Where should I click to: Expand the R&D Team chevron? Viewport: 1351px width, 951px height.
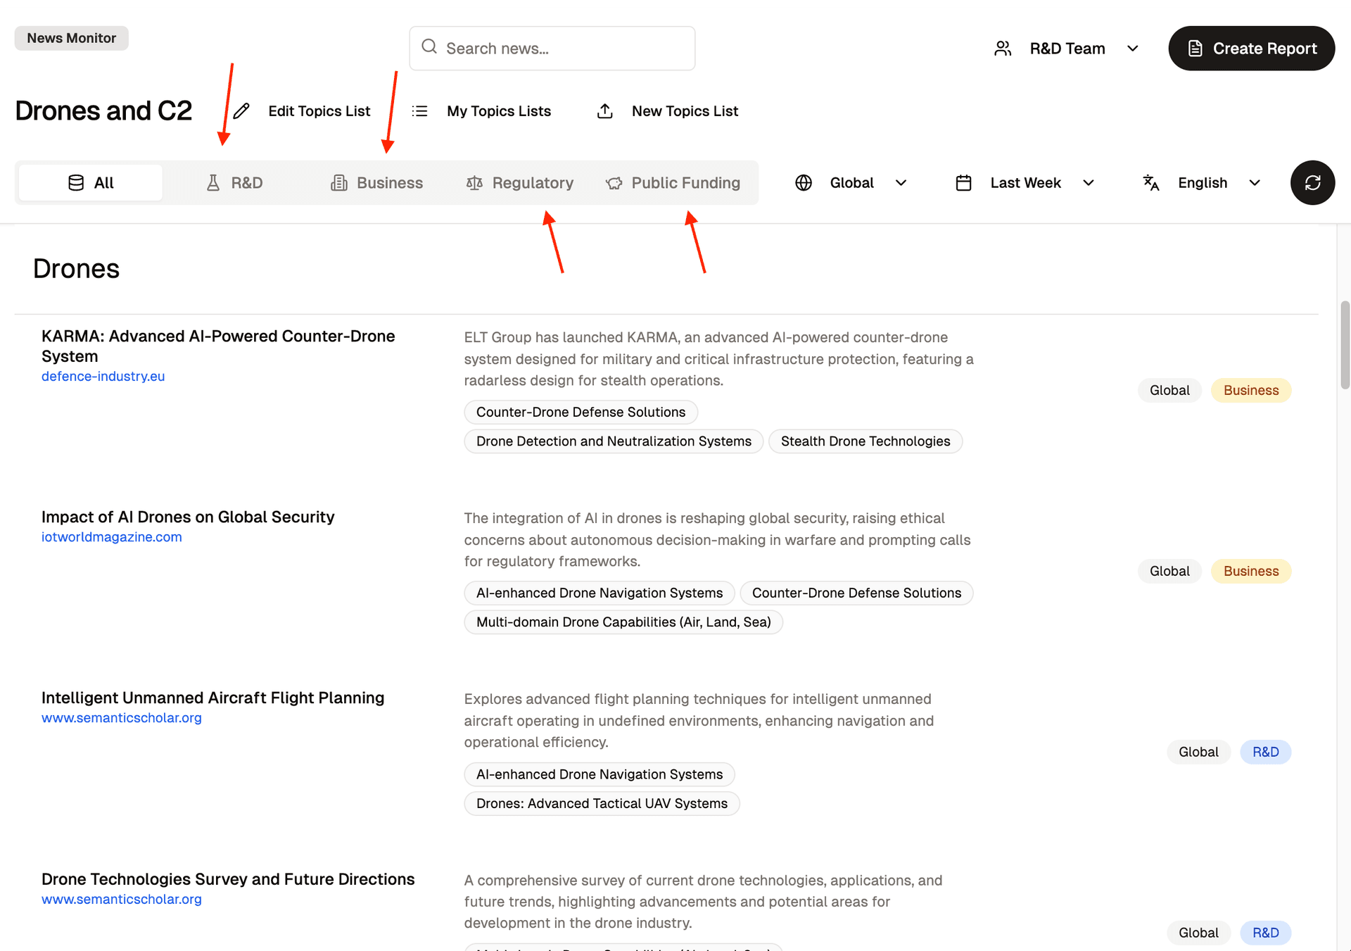click(1132, 49)
